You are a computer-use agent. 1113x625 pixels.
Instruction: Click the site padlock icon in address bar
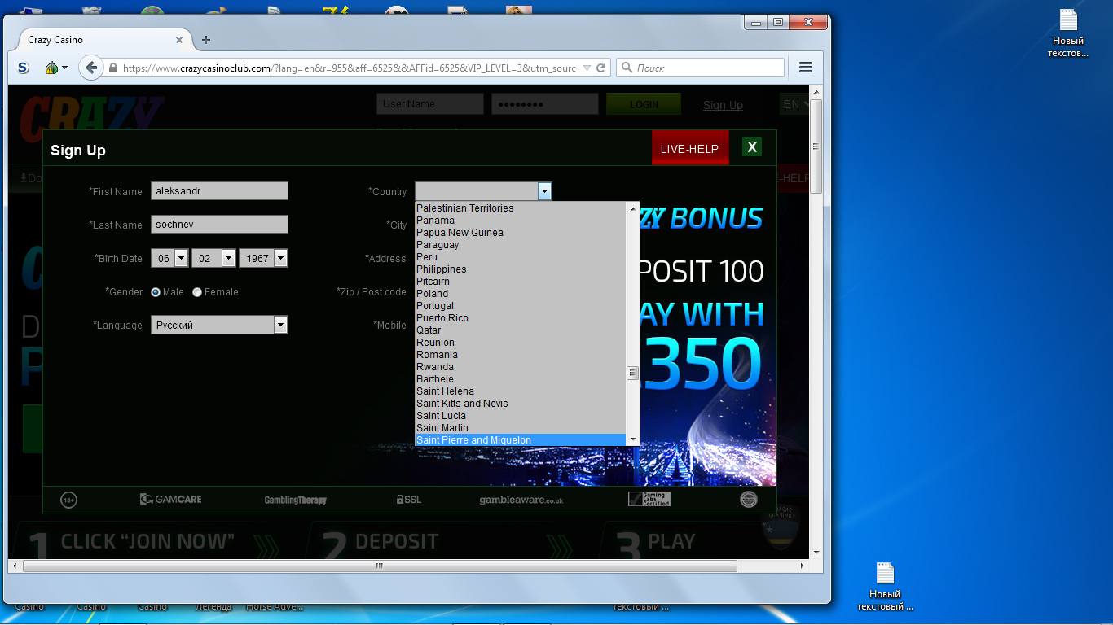coord(113,68)
